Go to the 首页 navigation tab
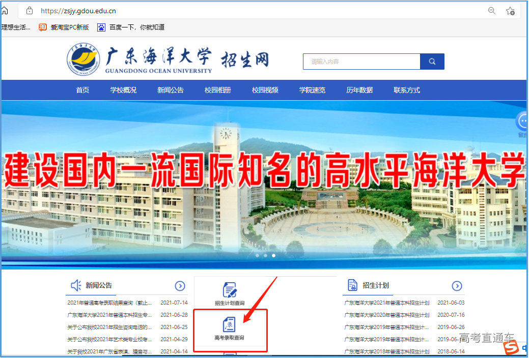529x358 pixels. pyautogui.click(x=82, y=90)
